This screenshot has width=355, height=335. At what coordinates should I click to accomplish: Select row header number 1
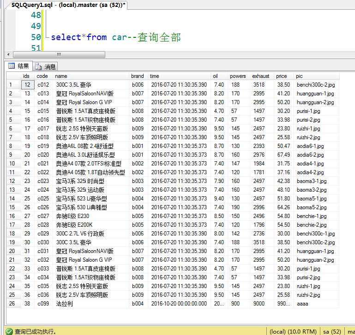14,85
